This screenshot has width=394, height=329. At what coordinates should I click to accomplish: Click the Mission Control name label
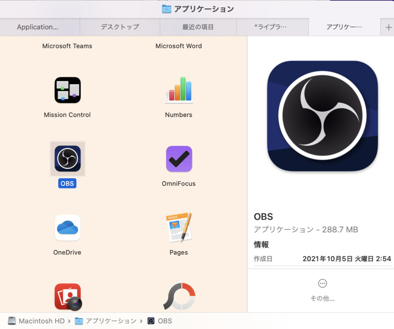(x=67, y=115)
